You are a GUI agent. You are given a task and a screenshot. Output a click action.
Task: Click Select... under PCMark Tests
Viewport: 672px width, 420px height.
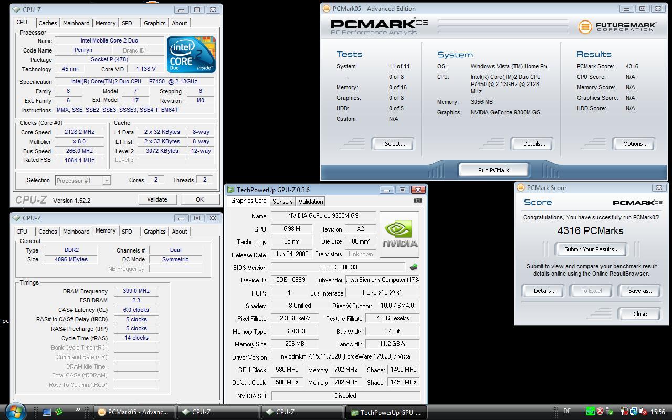coord(393,144)
